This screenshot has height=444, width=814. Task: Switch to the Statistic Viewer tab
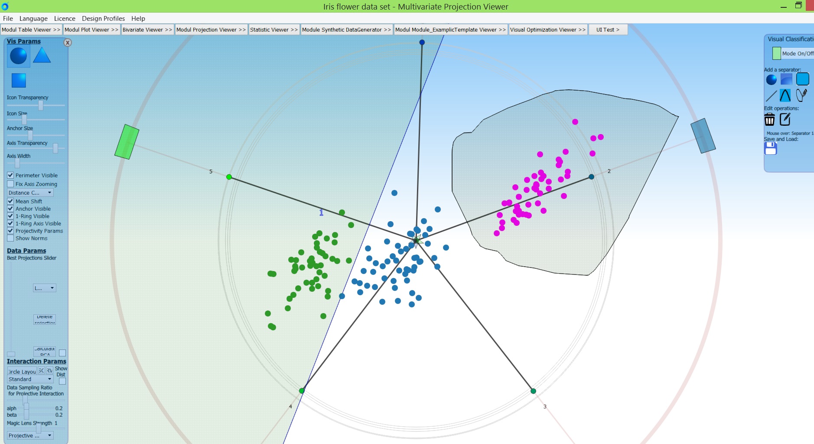point(273,29)
